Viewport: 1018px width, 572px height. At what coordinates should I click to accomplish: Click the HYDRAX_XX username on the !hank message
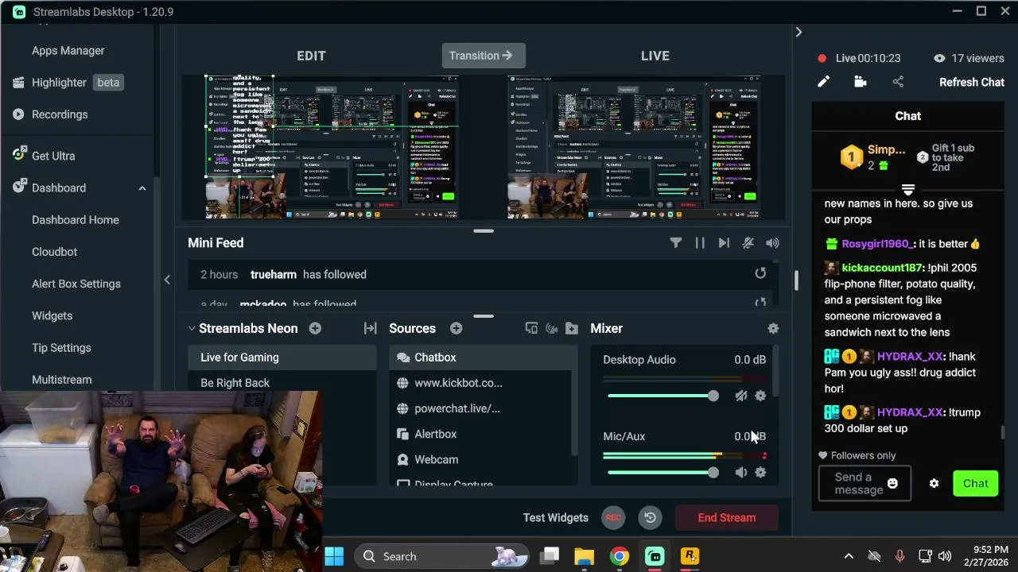[910, 357]
